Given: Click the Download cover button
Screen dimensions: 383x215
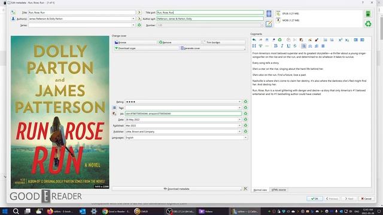Looking at the screenshot, I should tap(146, 48).
